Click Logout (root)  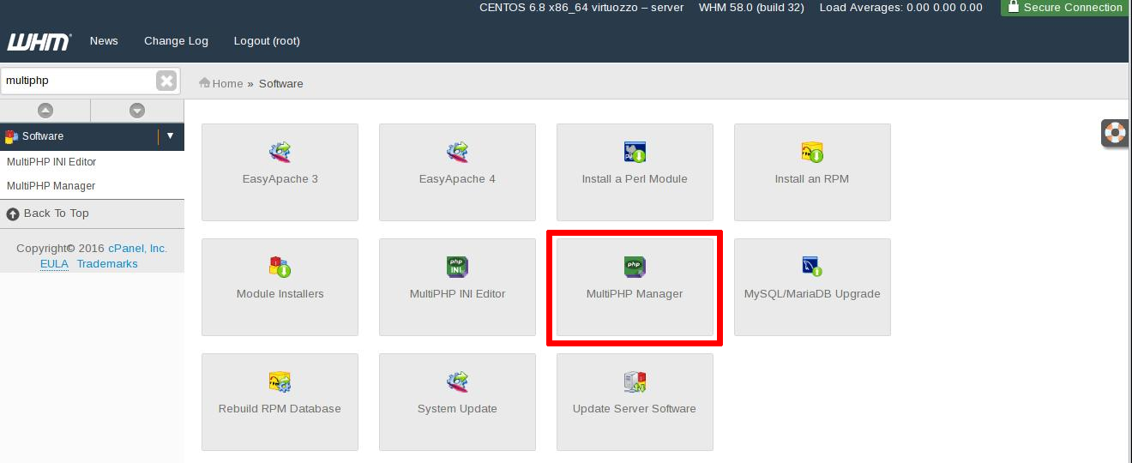point(267,41)
